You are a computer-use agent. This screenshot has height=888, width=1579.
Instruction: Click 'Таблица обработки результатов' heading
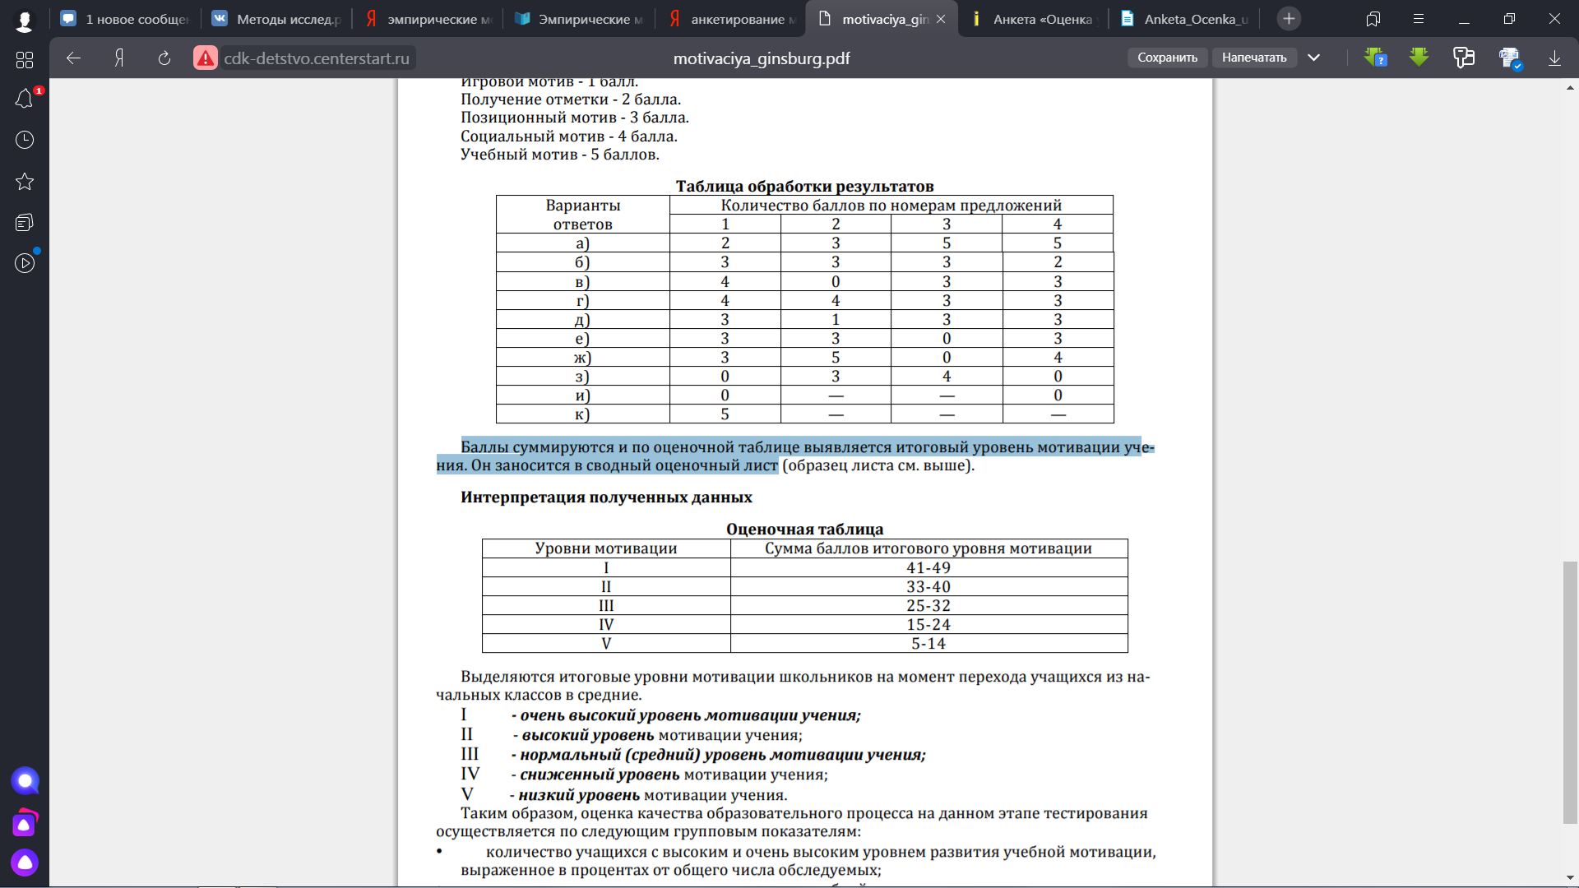[x=804, y=187]
